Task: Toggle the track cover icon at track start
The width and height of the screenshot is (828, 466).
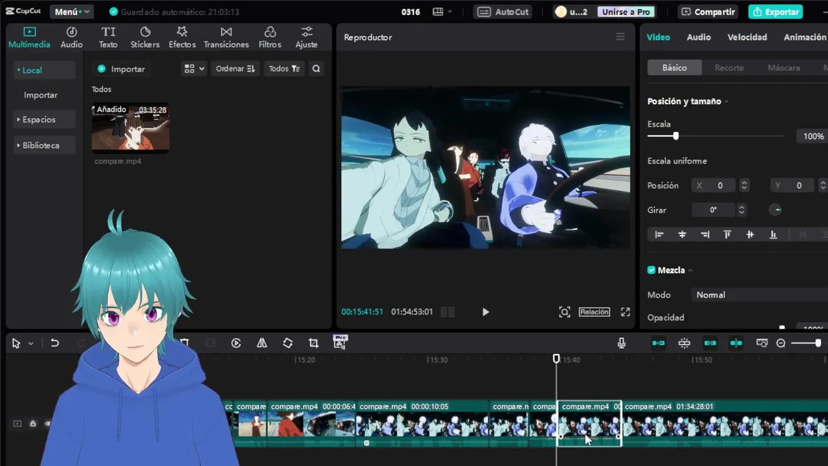Action: 17,423
